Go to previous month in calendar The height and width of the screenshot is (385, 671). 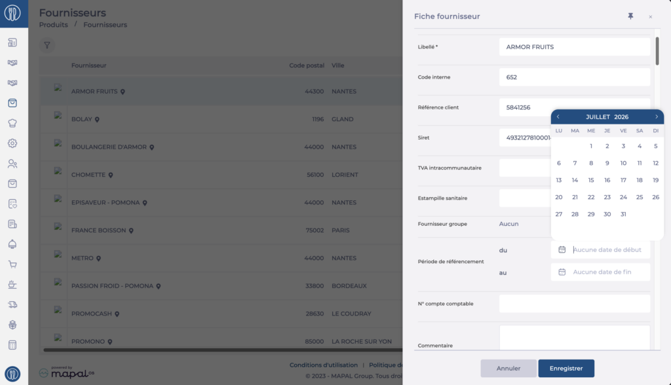[558, 117]
